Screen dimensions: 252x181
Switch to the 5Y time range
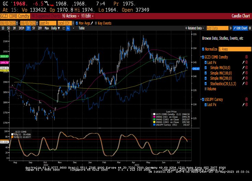[x=34, y=28]
